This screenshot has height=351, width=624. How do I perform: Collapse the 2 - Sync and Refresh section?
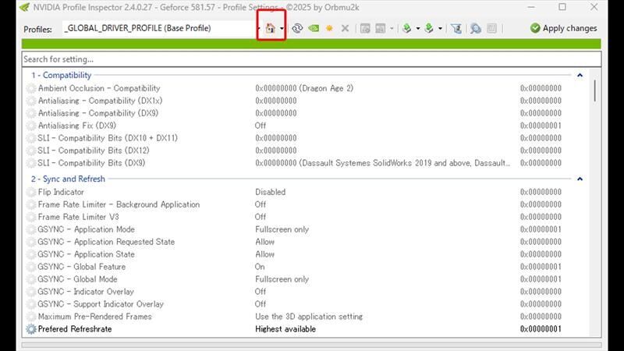(580, 179)
